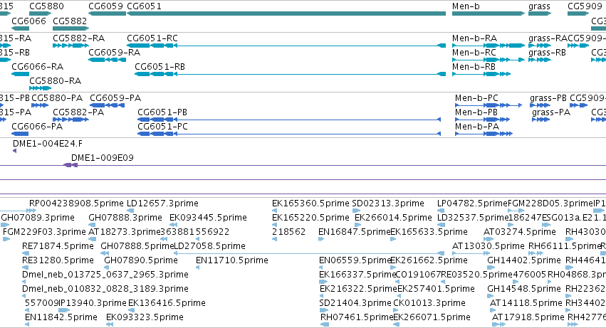Image resolution: width=606 pixels, height=328 pixels.
Task: Open EST EK165220.5prime
Action: click(310, 218)
